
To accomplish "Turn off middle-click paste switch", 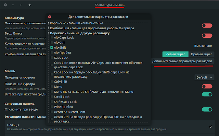I will [x=207, y=94].
